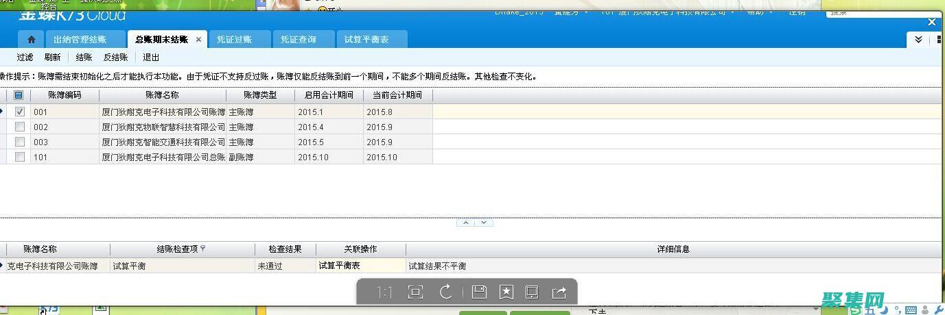This screenshot has width=945, height=315.
Task: Check the checkbox for ledger 101
Action: tap(20, 157)
